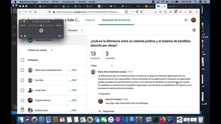This screenshot has width=221, height=124.
Task: Open VS Code source control icon
Action: (x=15, y=27)
